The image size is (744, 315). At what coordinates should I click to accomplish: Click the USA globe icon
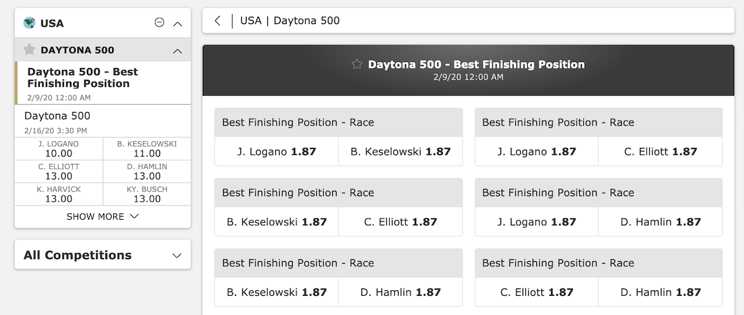pos(29,23)
